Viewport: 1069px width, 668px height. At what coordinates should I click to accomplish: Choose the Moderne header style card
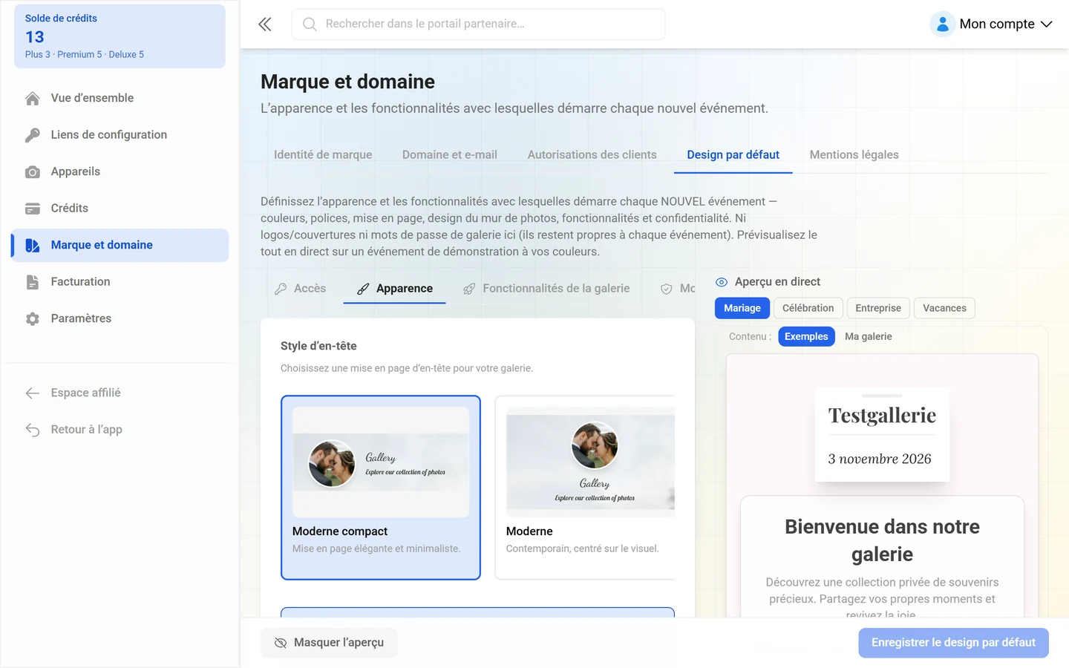coord(585,488)
